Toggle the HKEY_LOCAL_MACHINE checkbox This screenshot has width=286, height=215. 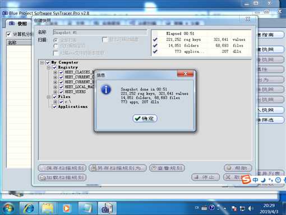click(61, 87)
